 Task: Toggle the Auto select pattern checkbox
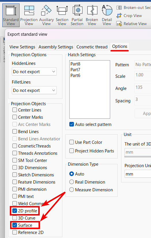tap(72, 124)
